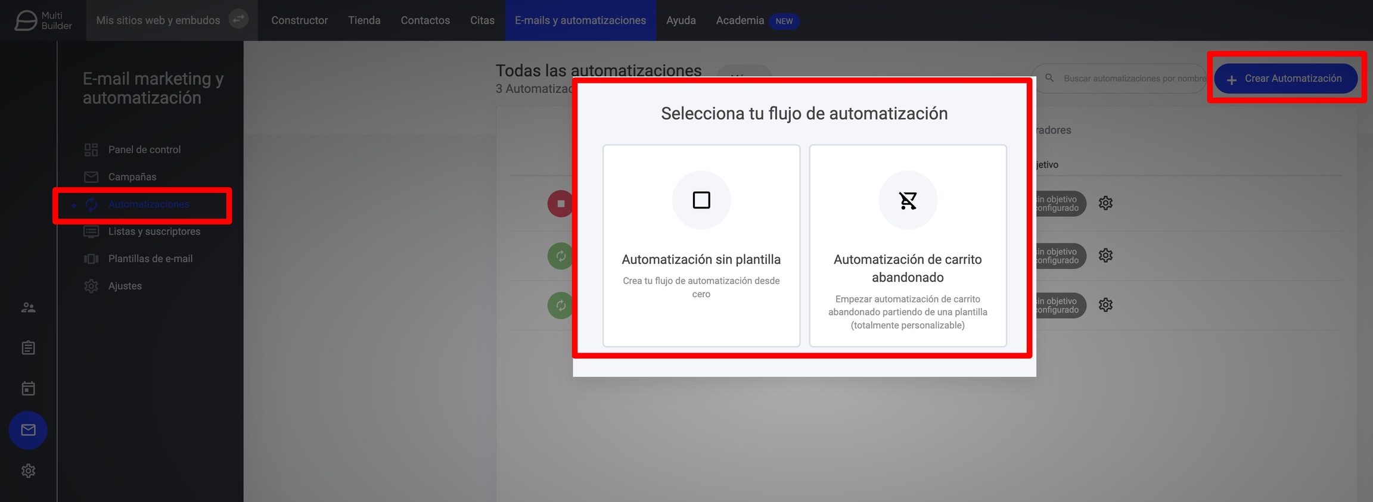Open the calendar icon in left rail
The width and height of the screenshot is (1373, 502).
coord(28,389)
